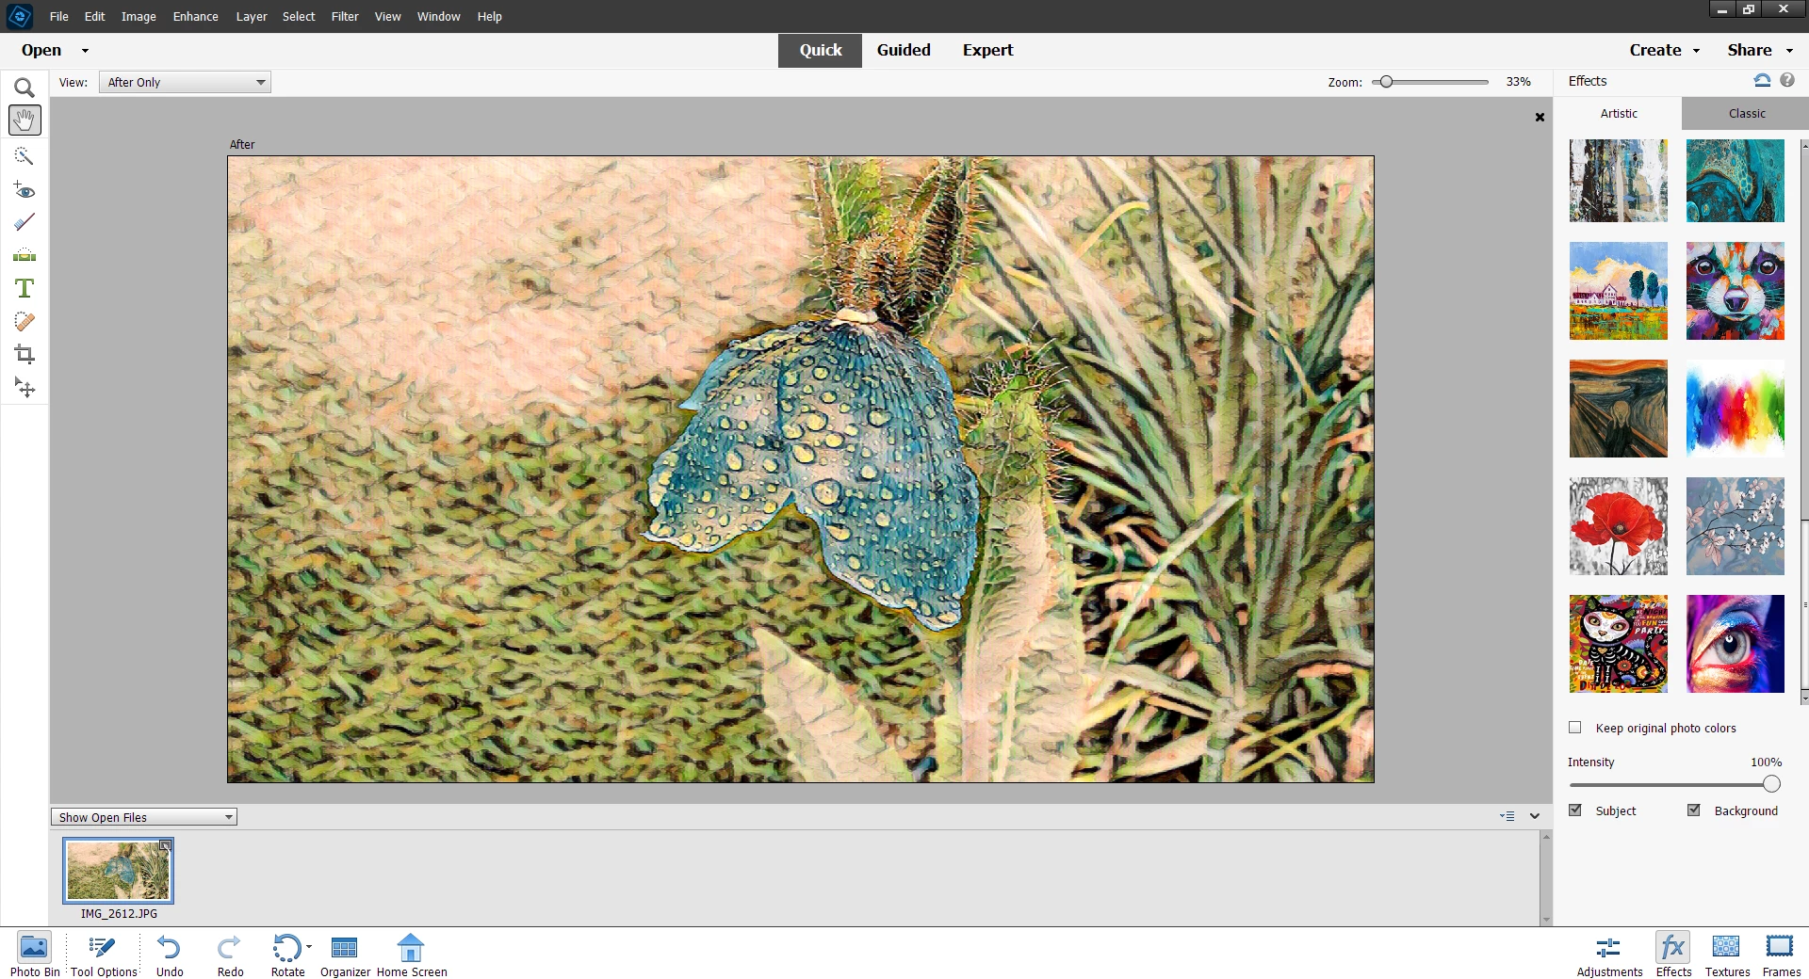Open photo bin options menu icon
Viewport: 1809px width, 979px height.
click(1507, 816)
